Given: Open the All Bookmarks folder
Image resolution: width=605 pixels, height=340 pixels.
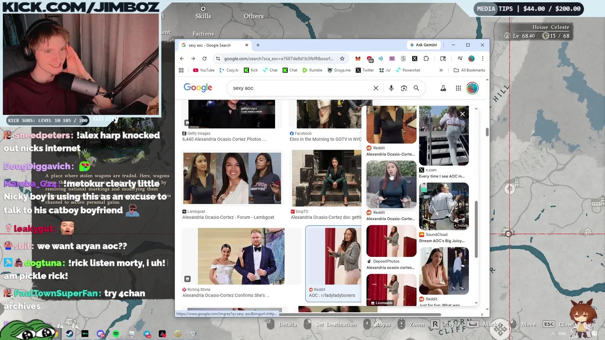Looking at the screenshot, I should tap(469, 70).
